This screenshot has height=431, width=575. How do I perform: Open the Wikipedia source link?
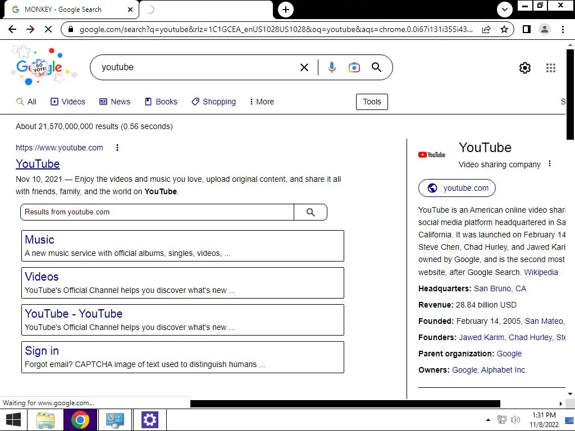pyautogui.click(x=541, y=272)
